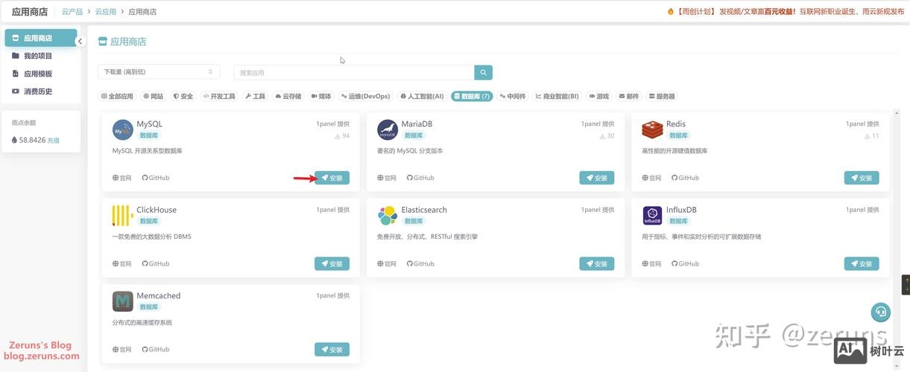Click the Elasticsearch app title
The width and height of the screenshot is (910, 372).
tap(424, 210)
